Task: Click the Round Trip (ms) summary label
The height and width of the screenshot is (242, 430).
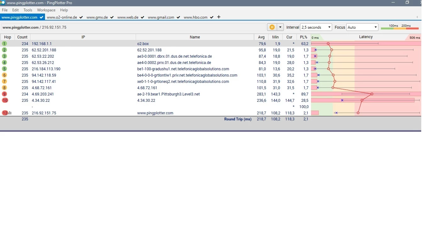Action: click(238, 119)
